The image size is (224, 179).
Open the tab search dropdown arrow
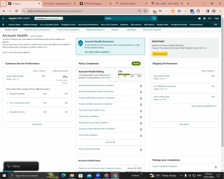[x=3, y=4]
